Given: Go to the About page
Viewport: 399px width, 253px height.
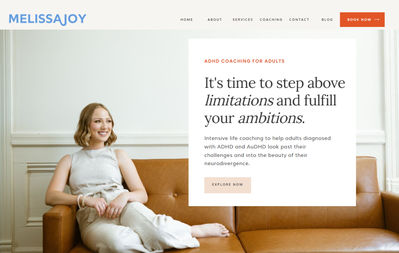Looking at the screenshot, I should click(x=215, y=20).
